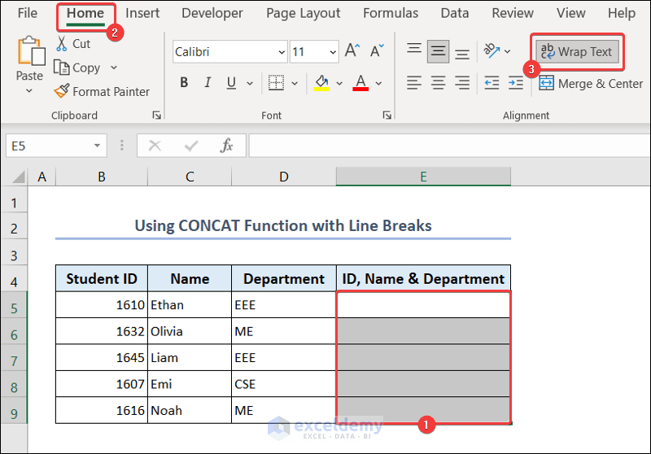Switch to the Formulas ribbon tab
651x454 pixels.
click(391, 13)
